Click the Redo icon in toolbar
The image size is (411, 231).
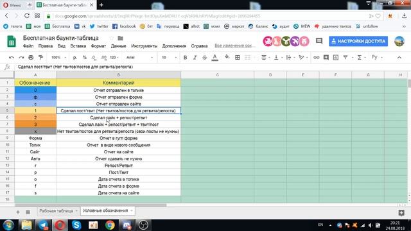click(x=21, y=57)
